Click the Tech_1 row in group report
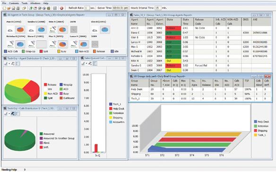 (200, 99)
